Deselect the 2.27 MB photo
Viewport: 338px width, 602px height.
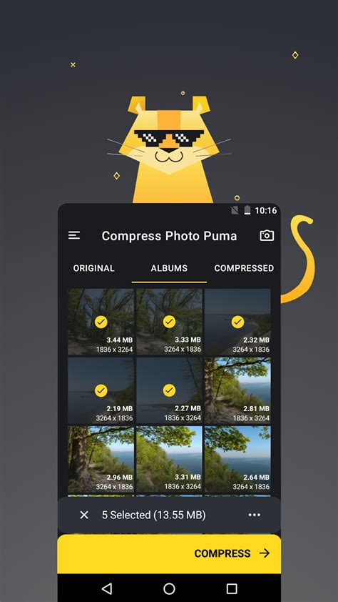click(169, 390)
